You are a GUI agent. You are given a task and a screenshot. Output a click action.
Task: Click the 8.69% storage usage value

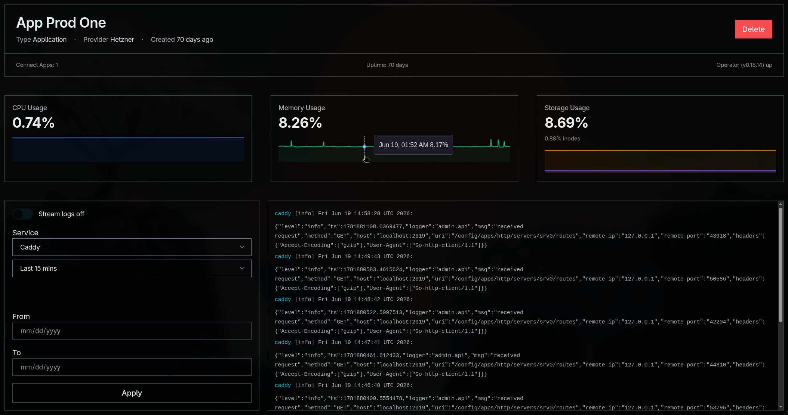pyautogui.click(x=566, y=123)
